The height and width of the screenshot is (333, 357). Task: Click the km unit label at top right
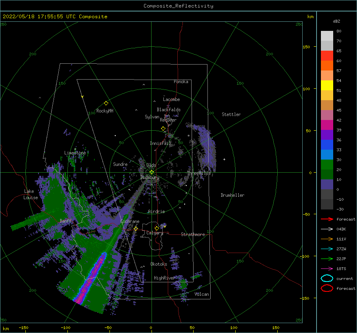tap(311, 17)
